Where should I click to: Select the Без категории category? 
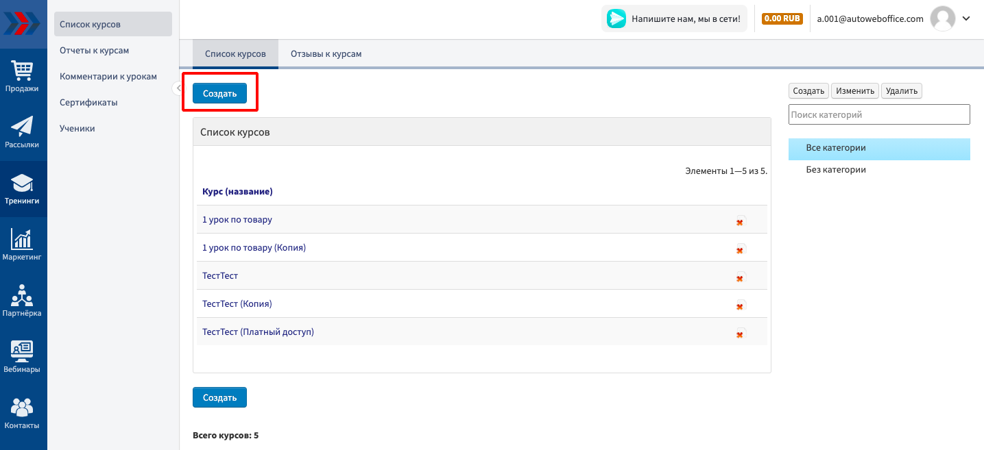(835, 170)
